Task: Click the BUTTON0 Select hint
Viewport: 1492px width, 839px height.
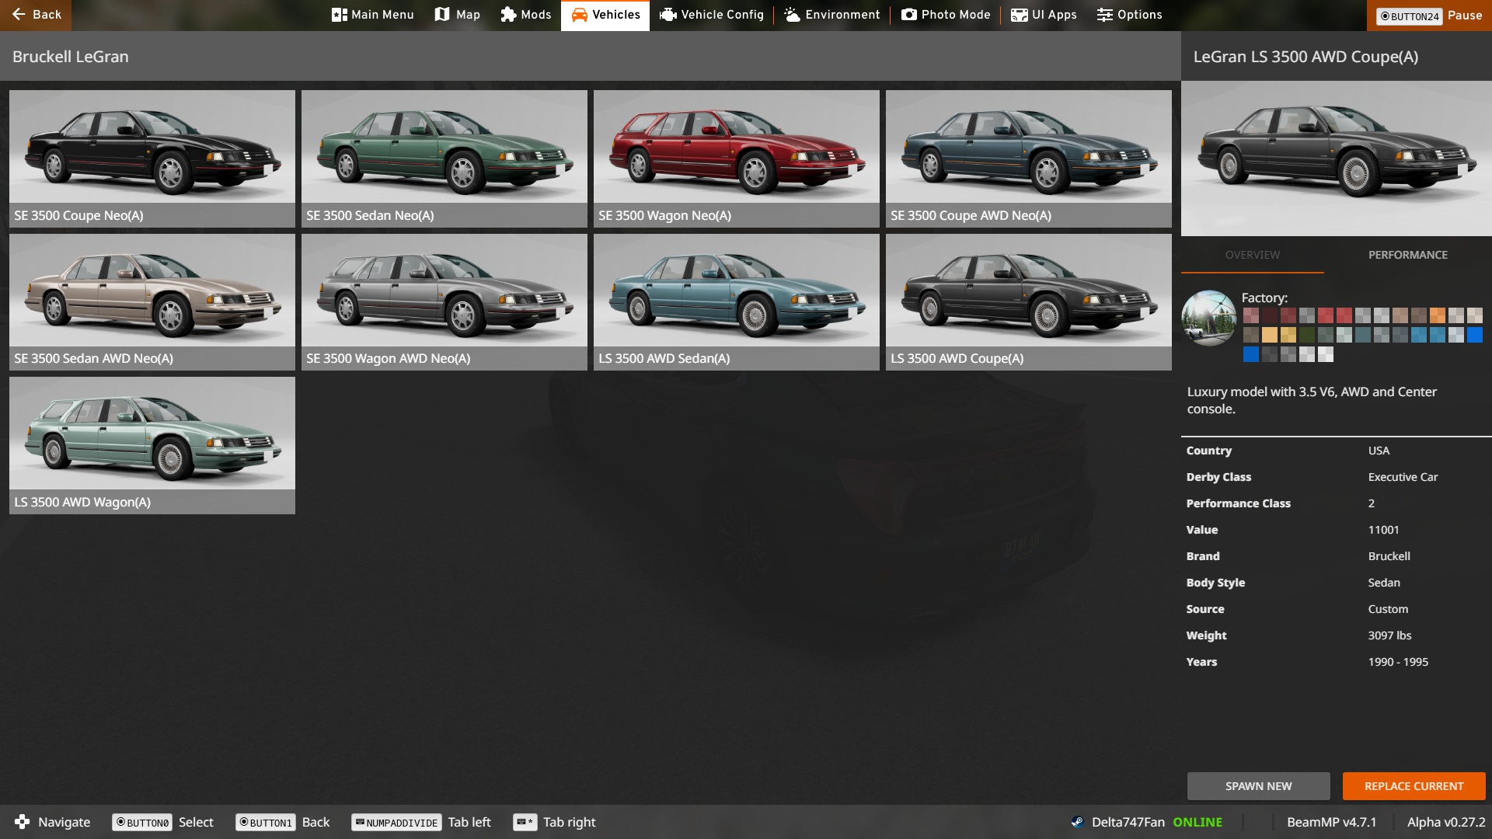Action: point(162,822)
